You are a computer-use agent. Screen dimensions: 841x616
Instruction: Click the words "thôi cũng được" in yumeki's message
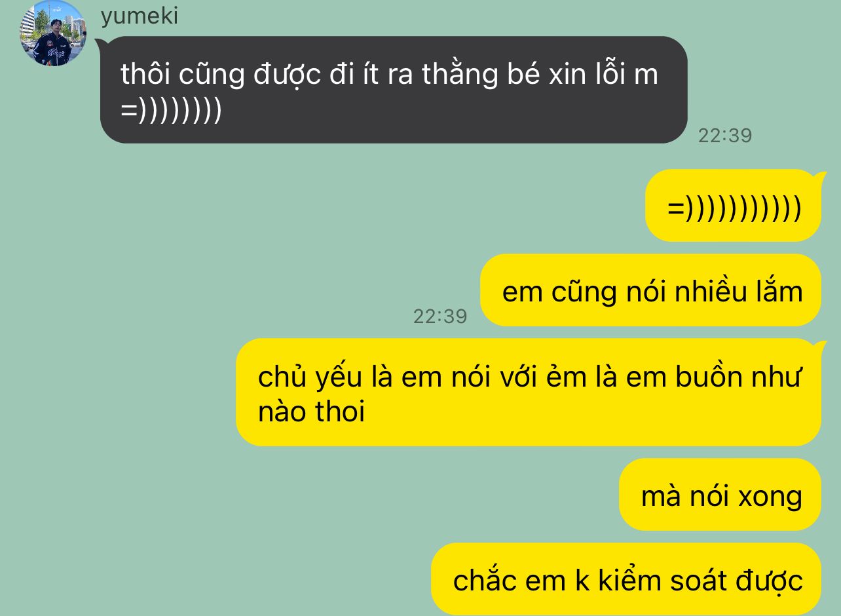pos(221,75)
